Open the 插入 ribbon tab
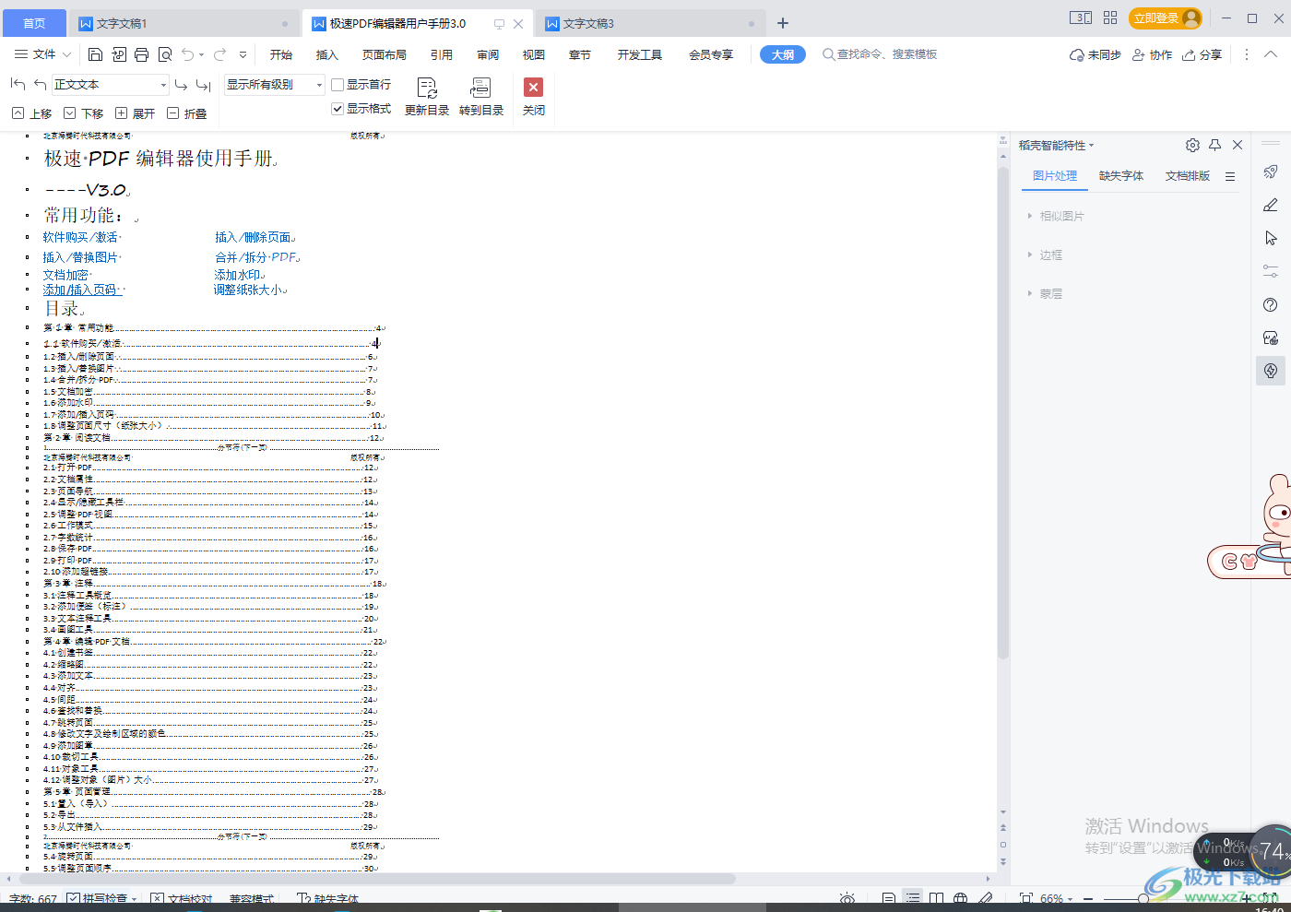Viewport: 1291px width, 912px height. click(x=327, y=54)
